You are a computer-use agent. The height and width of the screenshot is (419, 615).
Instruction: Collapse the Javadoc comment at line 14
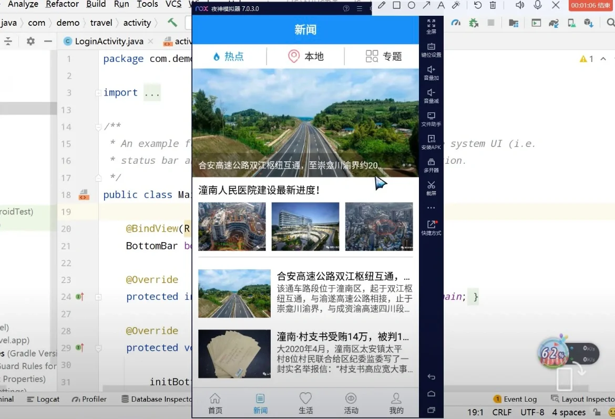[98, 126]
